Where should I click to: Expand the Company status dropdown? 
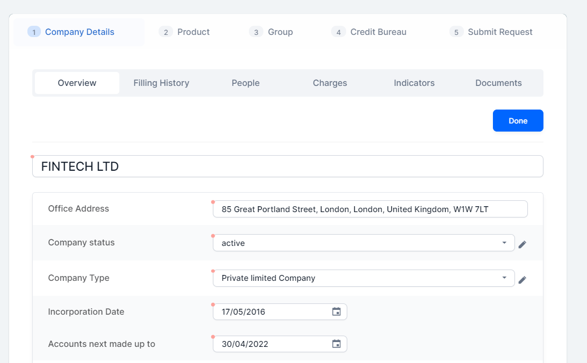pyautogui.click(x=504, y=243)
